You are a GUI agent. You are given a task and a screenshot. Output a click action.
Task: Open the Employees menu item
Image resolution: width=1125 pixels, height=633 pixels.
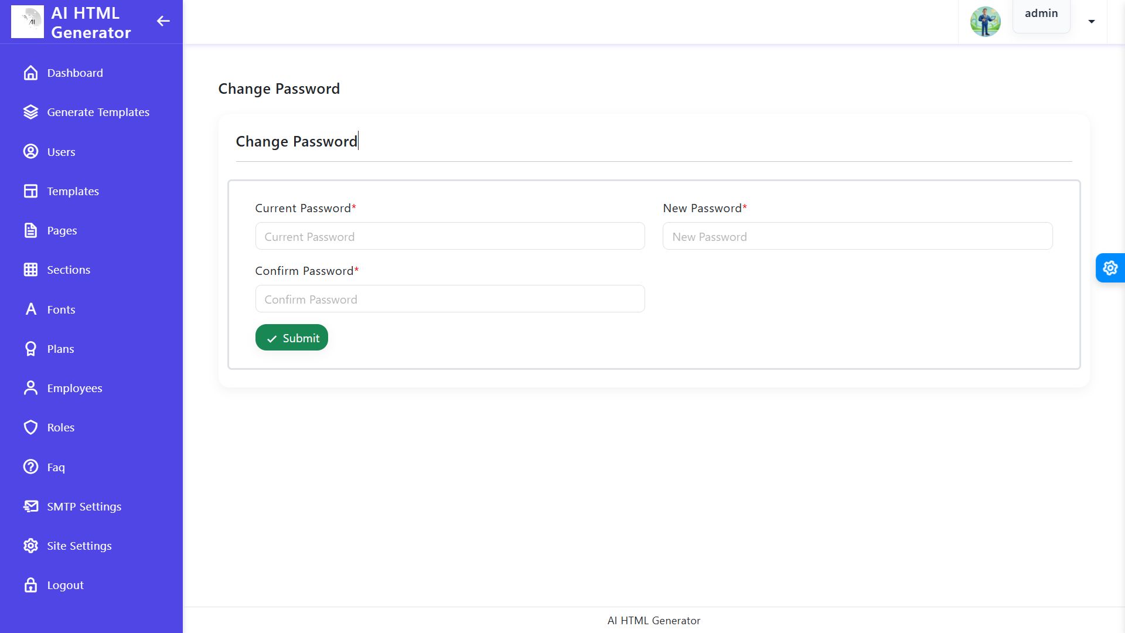point(74,388)
